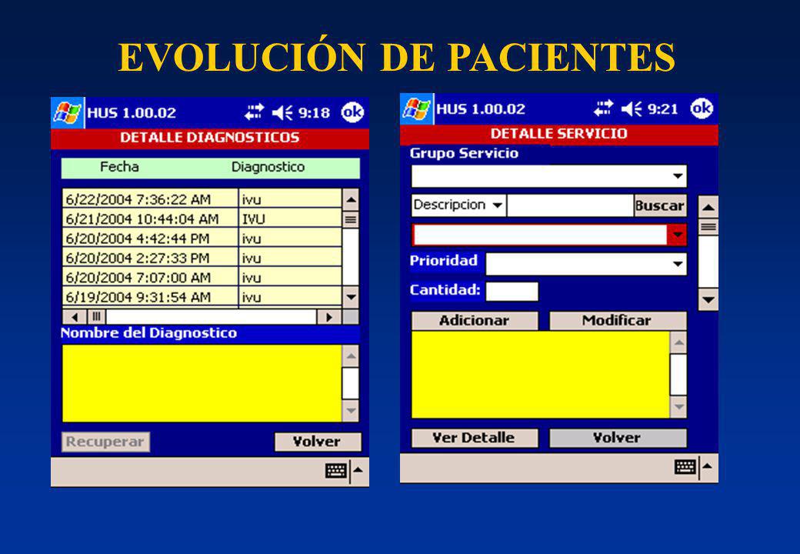Viewport: 800px width, 554px height.
Task: Click Detalle Servicio form scroll down arrow
Action: tap(708, 299)
